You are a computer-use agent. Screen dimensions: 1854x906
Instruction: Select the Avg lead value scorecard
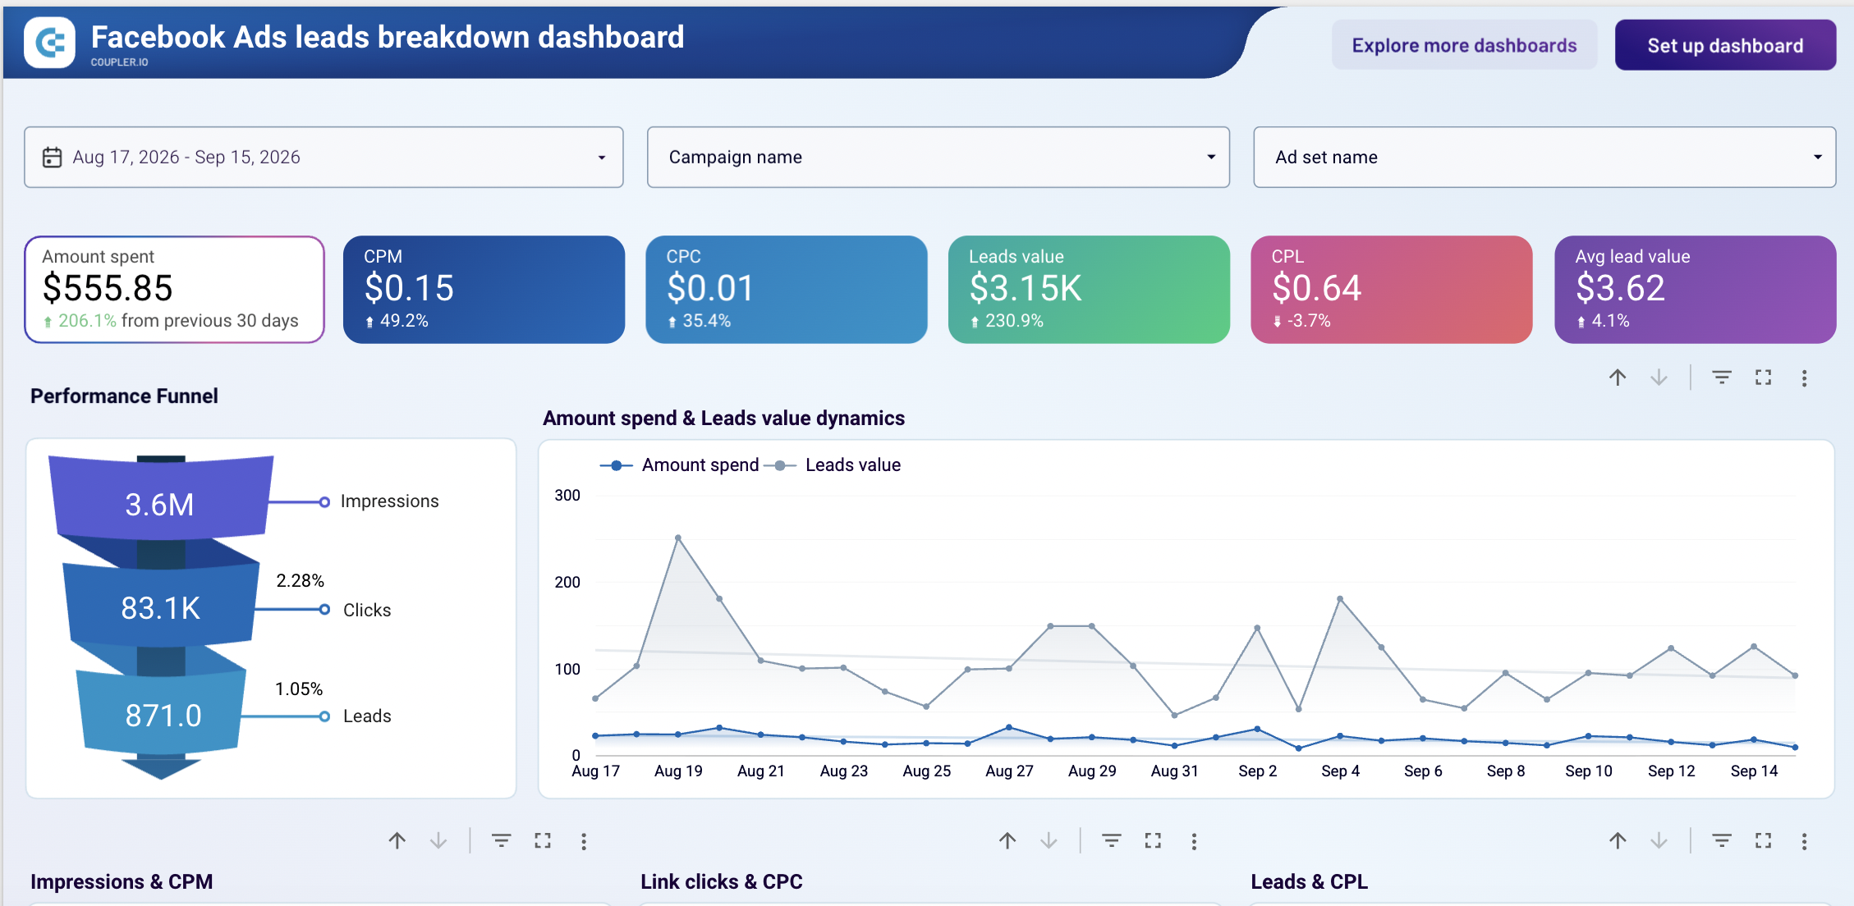(1695, 289)
